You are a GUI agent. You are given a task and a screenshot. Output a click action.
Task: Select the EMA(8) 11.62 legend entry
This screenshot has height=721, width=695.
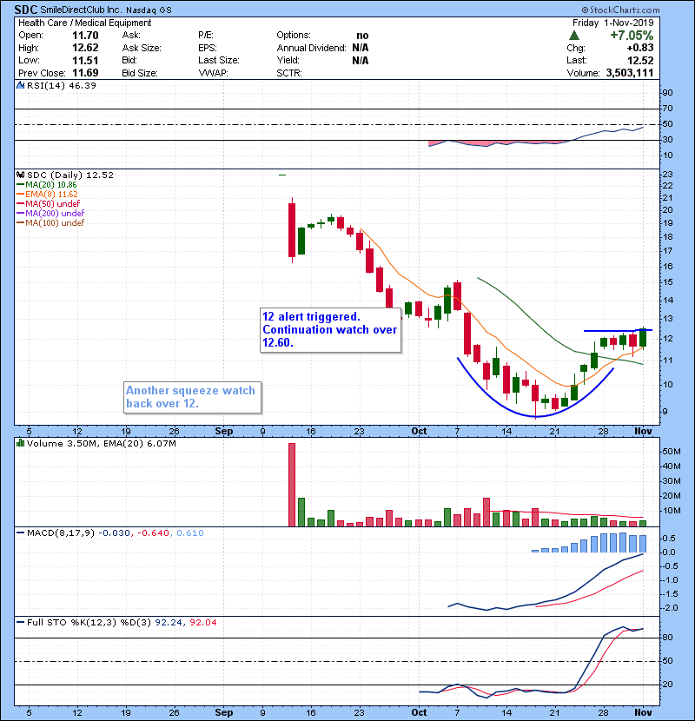(47, 195)
